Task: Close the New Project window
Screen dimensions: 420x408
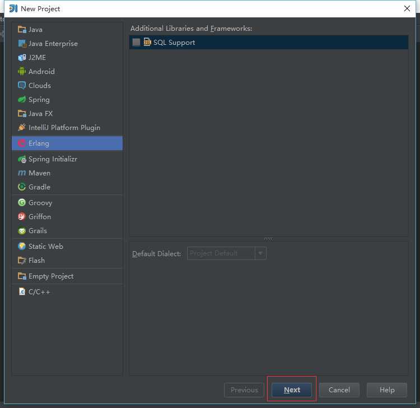Action: pos(407,8)
